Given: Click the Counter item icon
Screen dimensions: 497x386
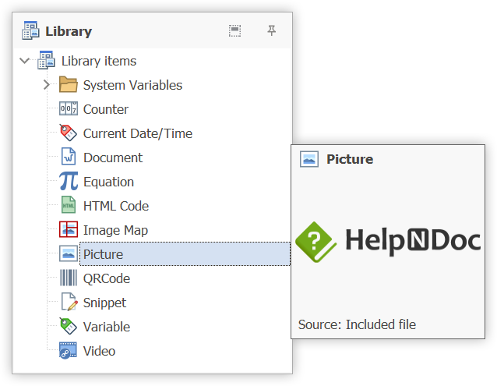Looking at the screenshot, I should coord(68,108).
